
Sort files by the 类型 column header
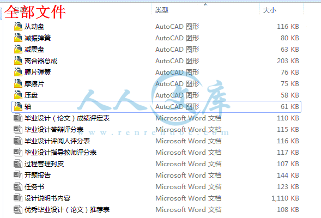tap(162, 10)
